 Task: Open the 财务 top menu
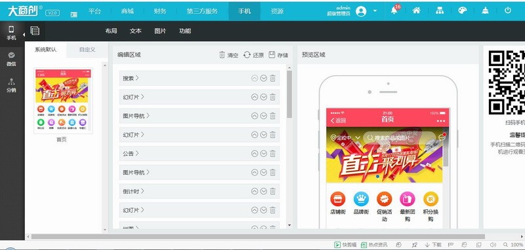point(160,11)
